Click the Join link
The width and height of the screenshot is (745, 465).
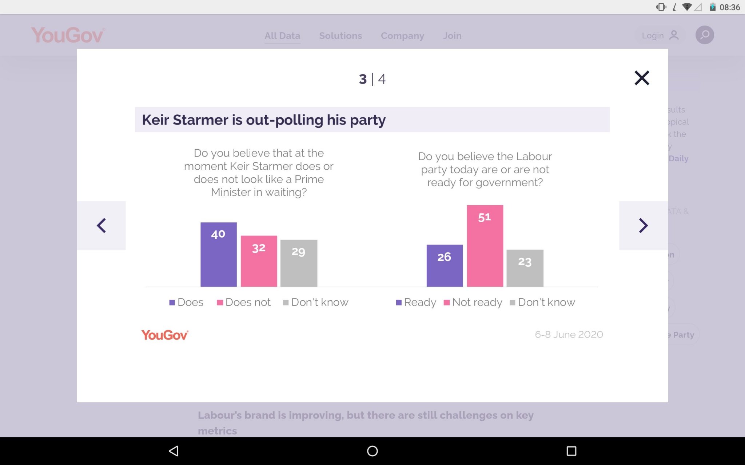[452, 36]
